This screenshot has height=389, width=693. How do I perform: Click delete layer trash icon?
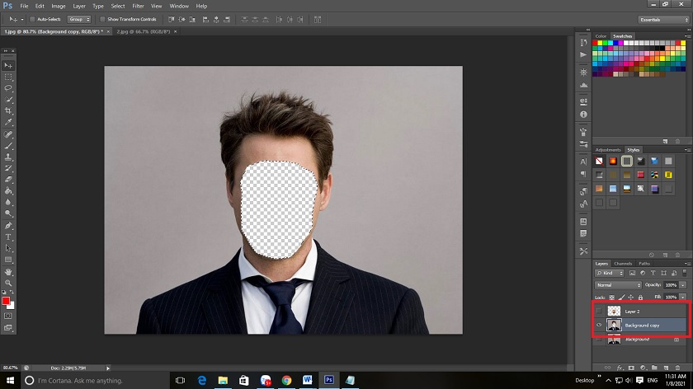pos(677,368)
